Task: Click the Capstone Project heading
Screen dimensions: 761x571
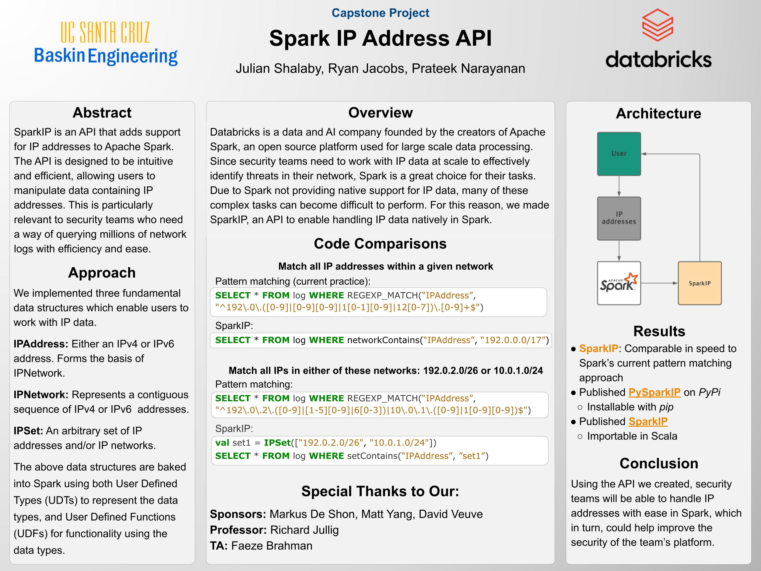Action: pos(380,13)
